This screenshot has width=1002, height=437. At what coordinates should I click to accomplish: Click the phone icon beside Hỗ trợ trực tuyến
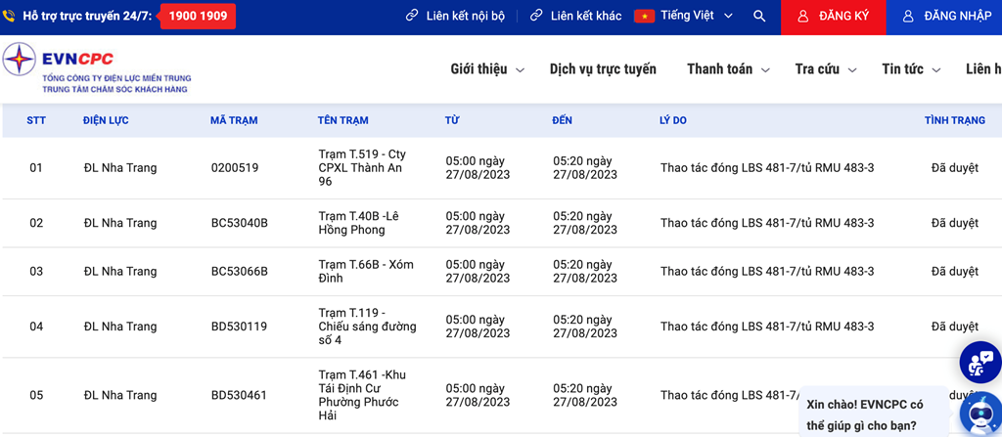pyautogui.click(x=9, y=16)
